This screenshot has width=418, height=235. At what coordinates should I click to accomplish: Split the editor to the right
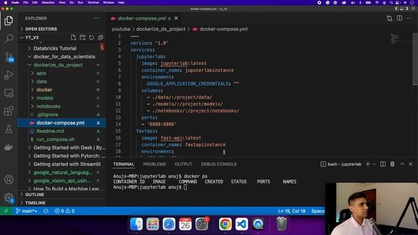tap(399, 18)
